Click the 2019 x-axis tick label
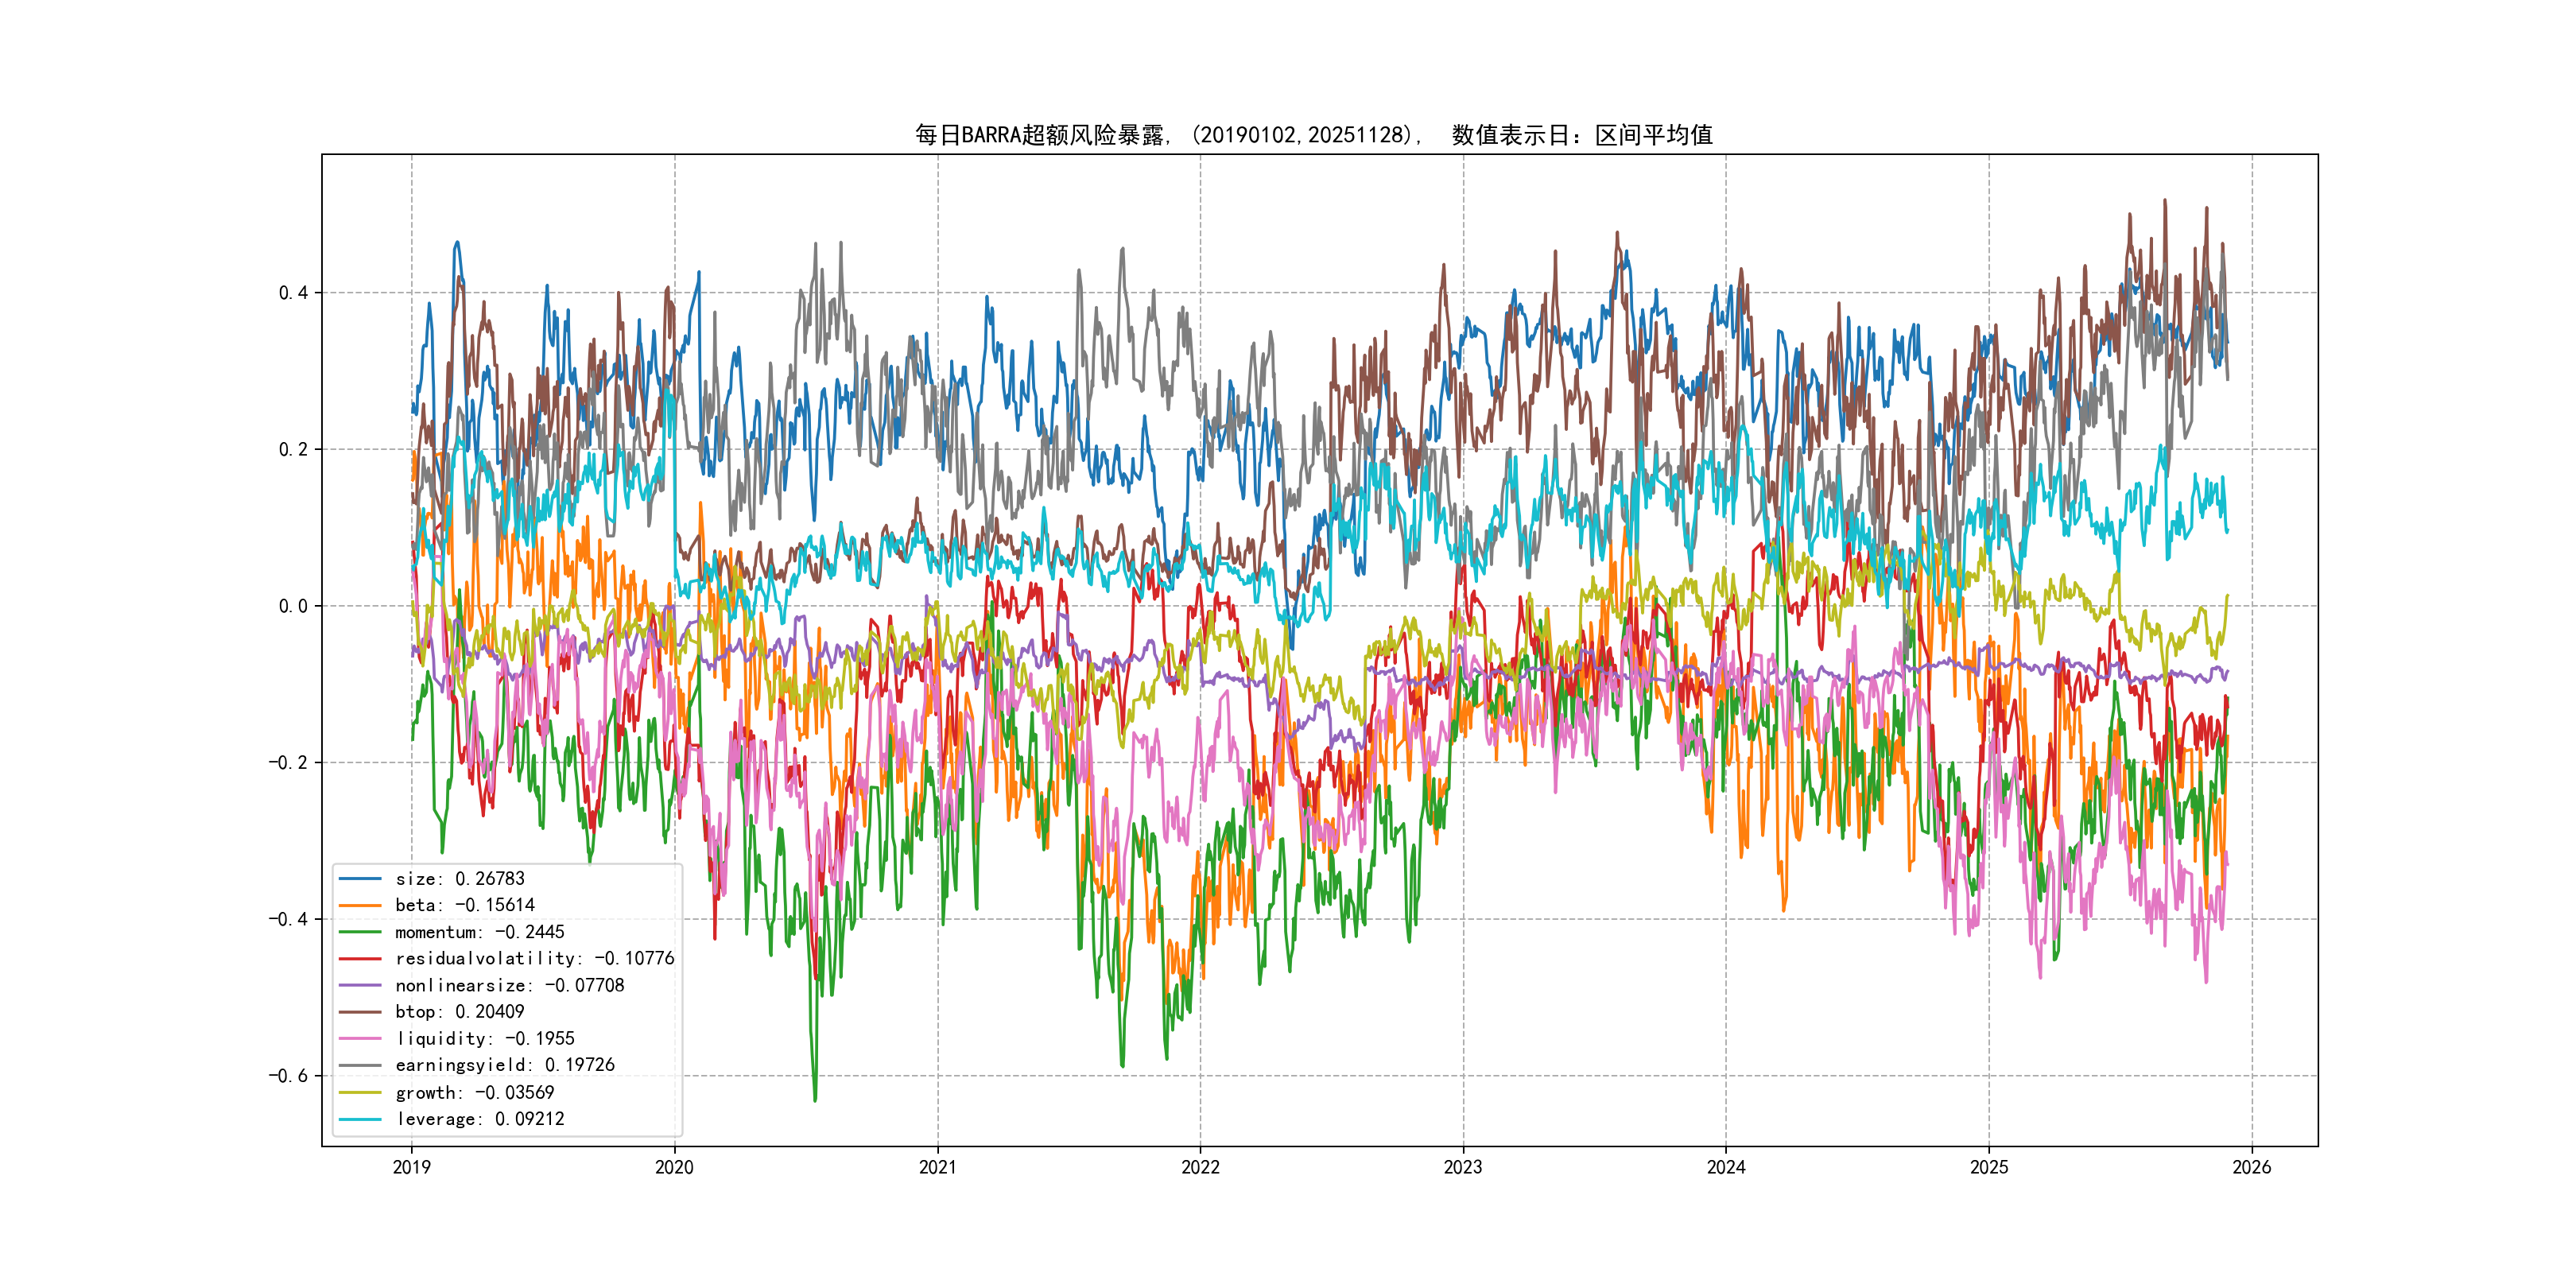 click(411, 1167)
